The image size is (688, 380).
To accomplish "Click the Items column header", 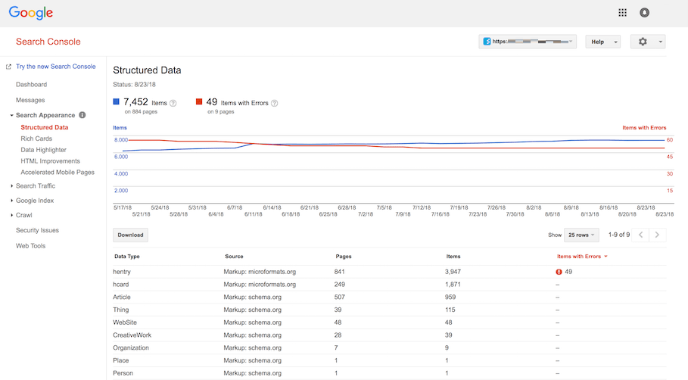I will [x=453, y=257].
